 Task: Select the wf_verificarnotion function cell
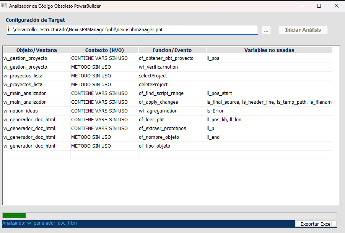tap(172, 67)
